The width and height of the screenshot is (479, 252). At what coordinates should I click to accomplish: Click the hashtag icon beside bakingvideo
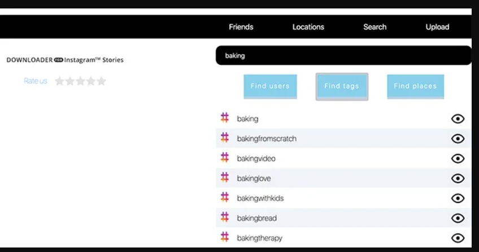click(225, 158)
